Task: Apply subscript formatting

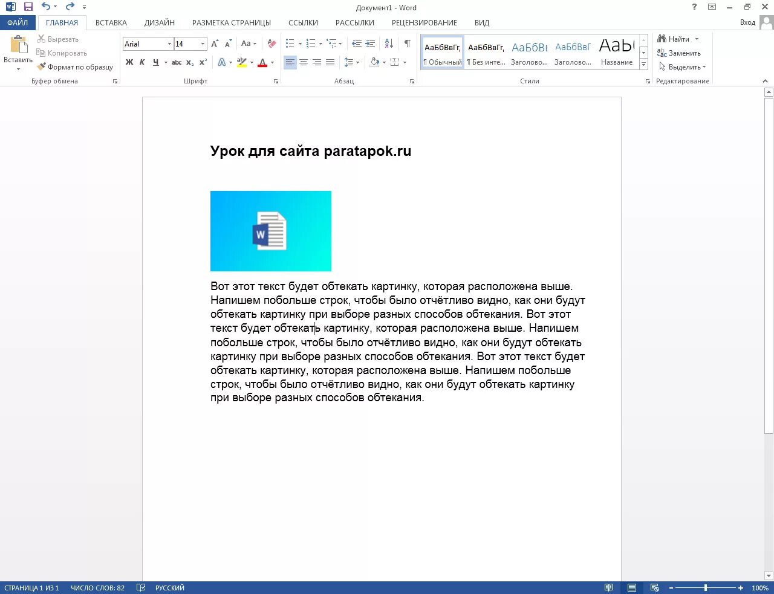Action: tap(190, 62)
